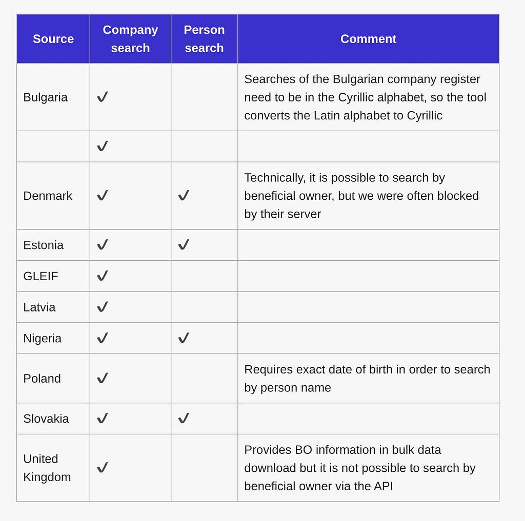This screenshot has width=525, height=521.
Task: Click the Bulgarian Cyrillic alphabet comment text
Action: tap(365, 97)
